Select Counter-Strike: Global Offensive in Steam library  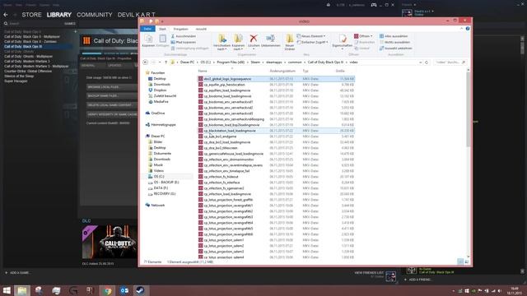click(x=28, y=72)
